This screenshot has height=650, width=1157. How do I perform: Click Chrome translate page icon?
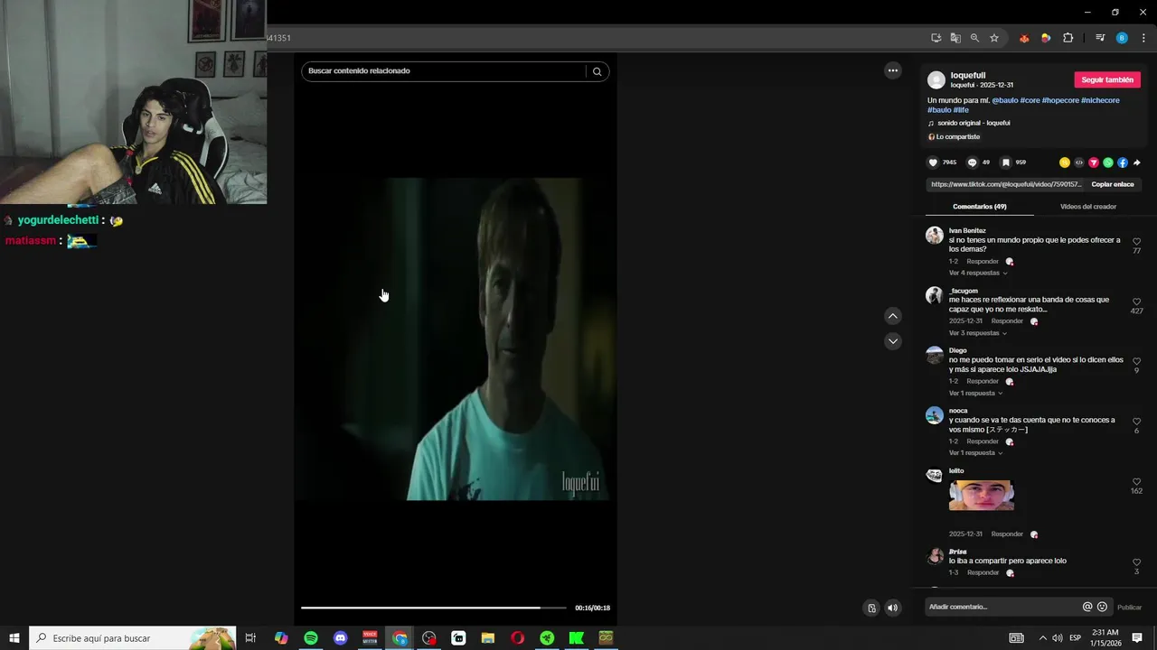click(955, 38)
